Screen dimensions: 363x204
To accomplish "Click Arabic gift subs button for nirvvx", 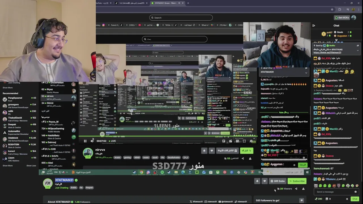I will (x=227, y=151).
